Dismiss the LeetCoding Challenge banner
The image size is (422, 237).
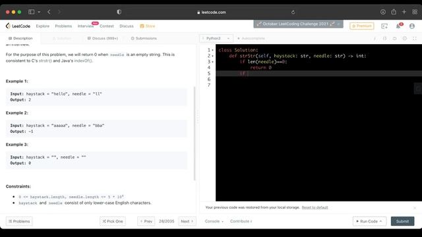(x=338, y=24)
